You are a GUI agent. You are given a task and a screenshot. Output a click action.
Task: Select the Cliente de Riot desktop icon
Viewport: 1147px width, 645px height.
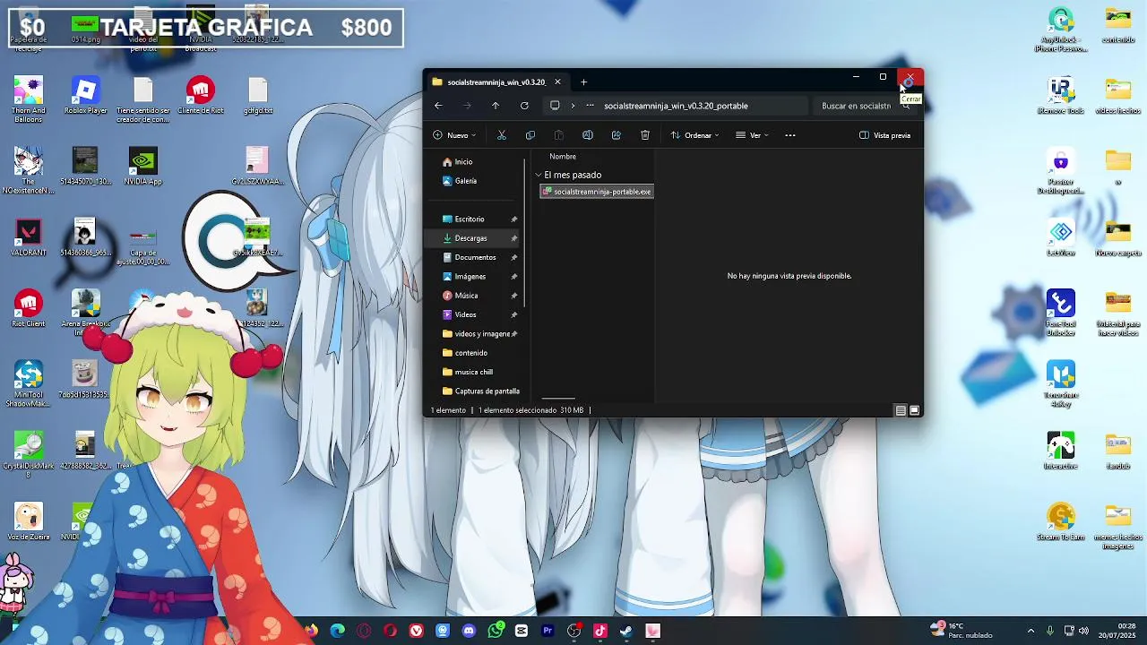click(x=201, y=97)
